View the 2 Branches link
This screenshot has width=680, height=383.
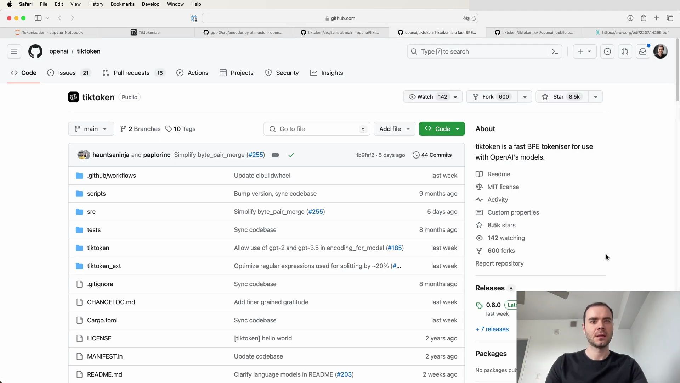(x=140, y=129)
